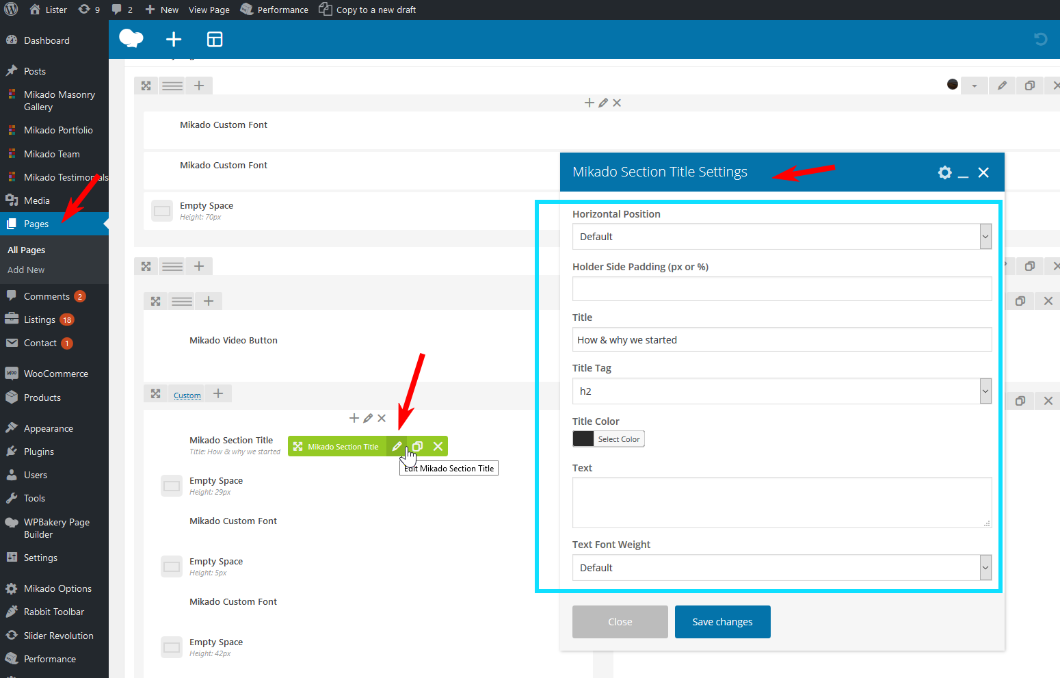This screenshot has height=678, width=1060.
Task: Expand the first row's toggle arrow
Action: coord(975,86)
